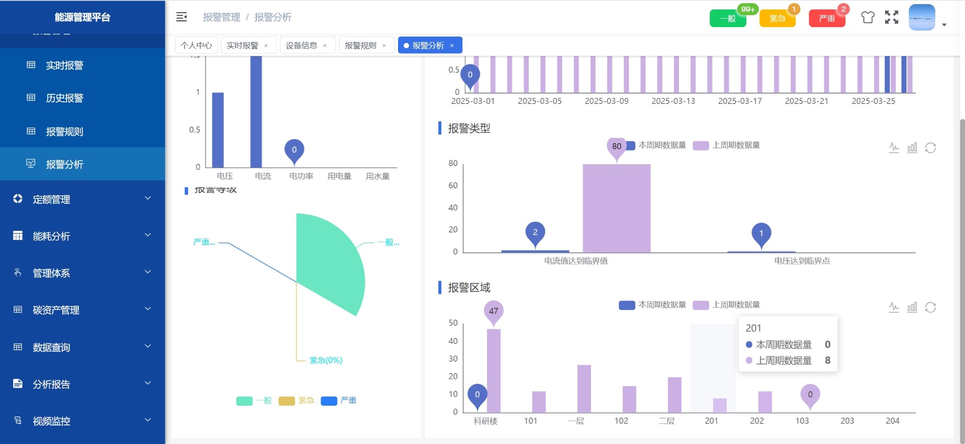The width and height of the screenshot is (965, 444).
Task: Toggle fullscreen mode icon
Action: (x=892, y=18)
